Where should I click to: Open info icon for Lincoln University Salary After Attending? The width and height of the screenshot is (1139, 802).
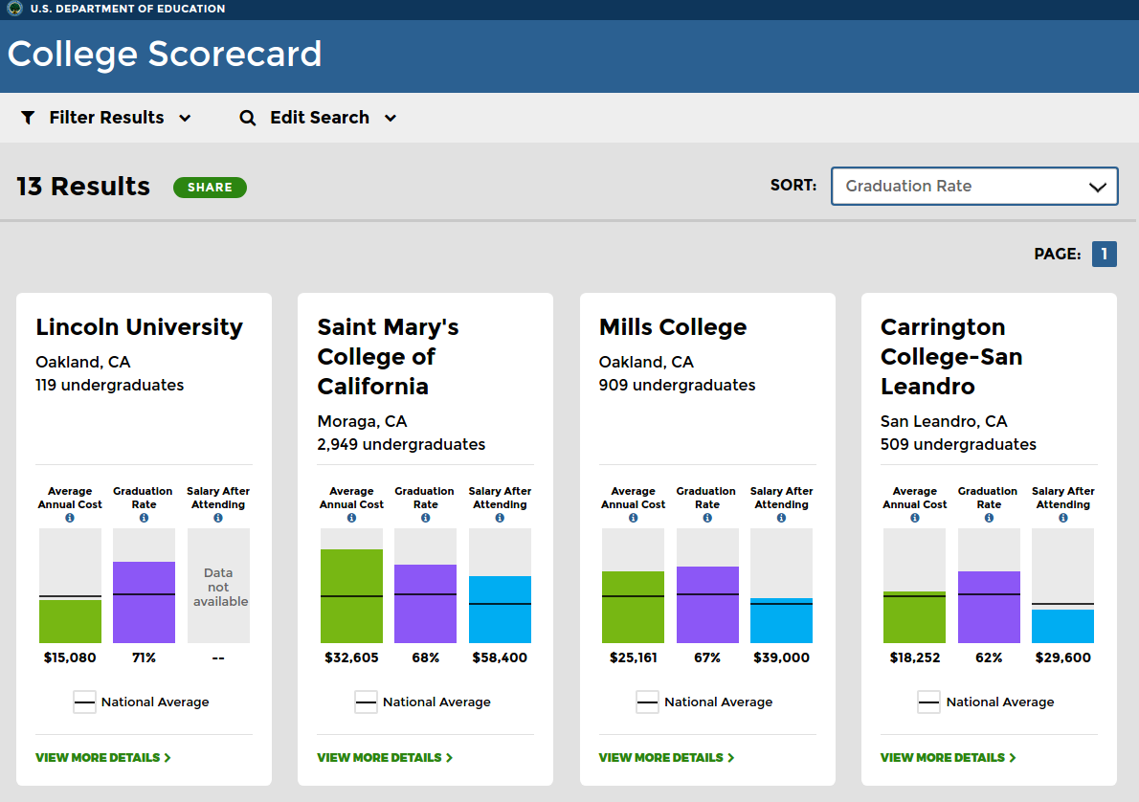coord(218,518)
